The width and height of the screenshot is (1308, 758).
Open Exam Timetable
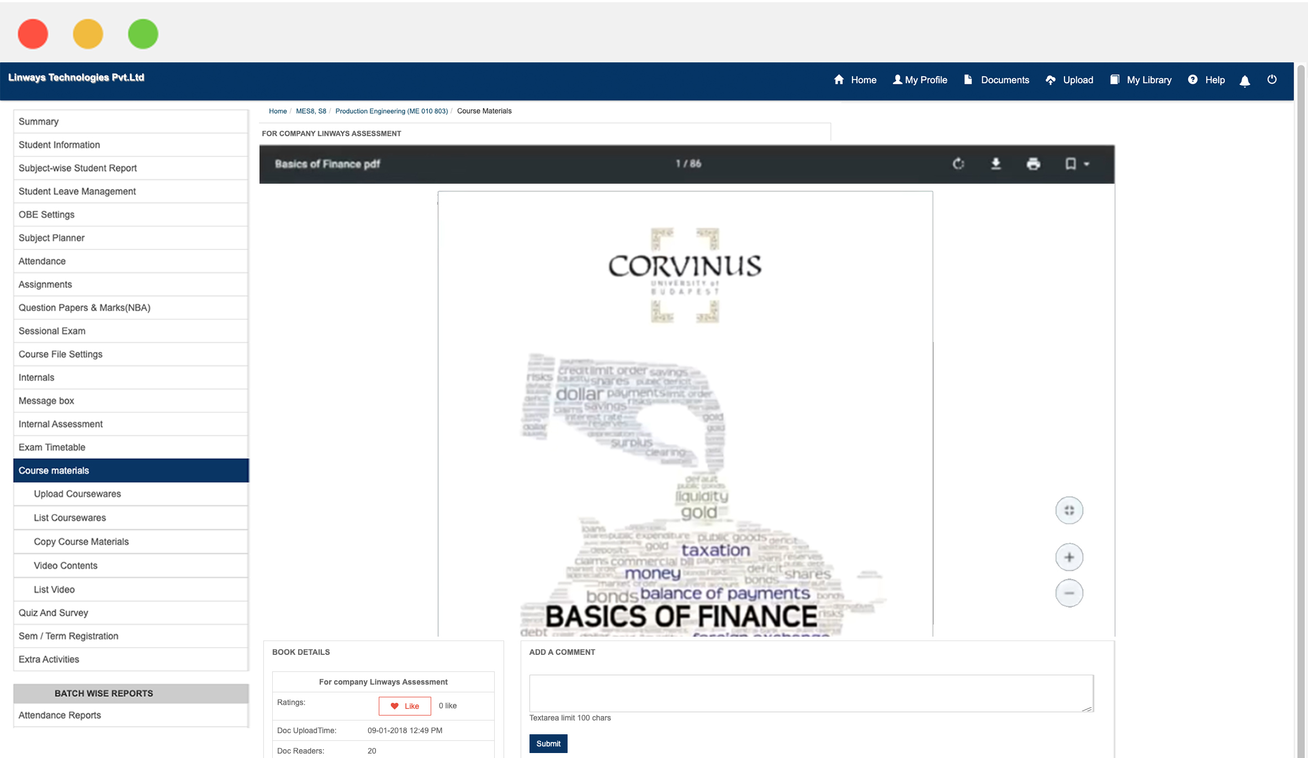(x=131, y=447)
